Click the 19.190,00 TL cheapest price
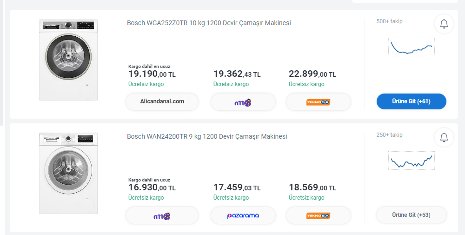 [152, 74]
